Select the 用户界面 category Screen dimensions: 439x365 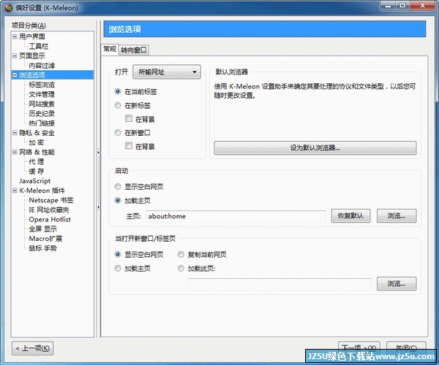pyautogui.click(x=32, y=36)
